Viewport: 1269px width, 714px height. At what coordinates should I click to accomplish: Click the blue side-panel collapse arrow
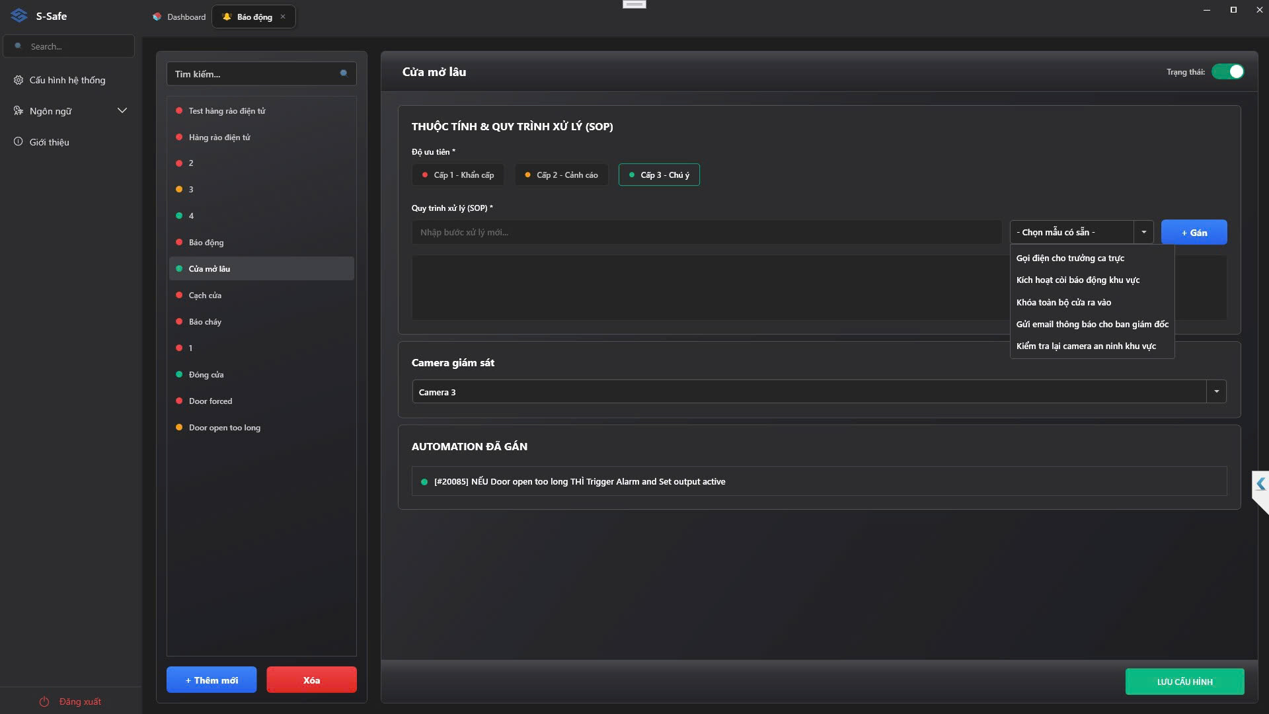(x=1260, y=484)
